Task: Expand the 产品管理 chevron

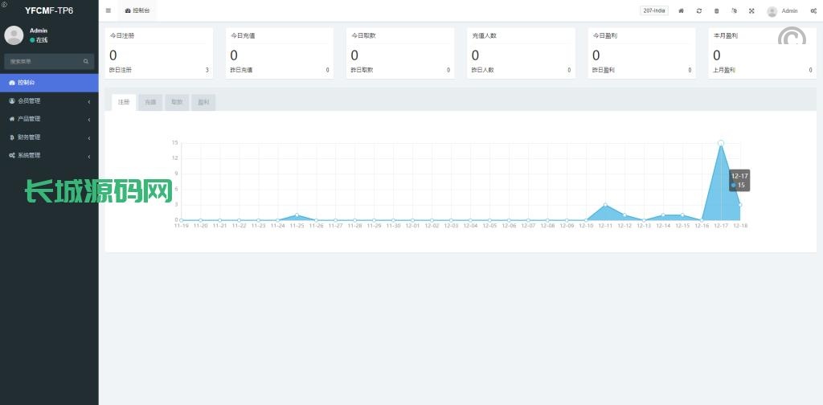Action: 89,120
